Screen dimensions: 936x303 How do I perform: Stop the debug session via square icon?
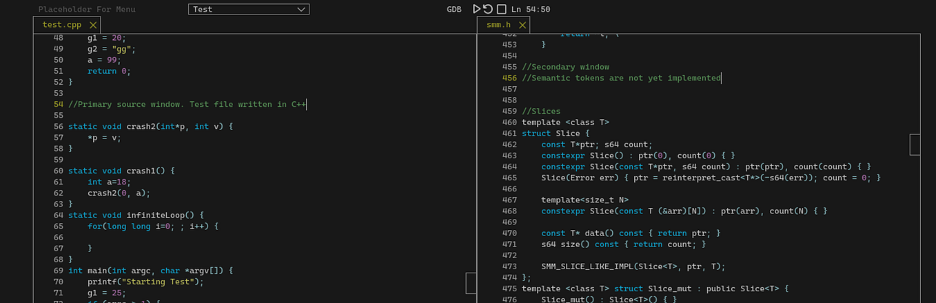pyautogui.click(x=502, y=9)
